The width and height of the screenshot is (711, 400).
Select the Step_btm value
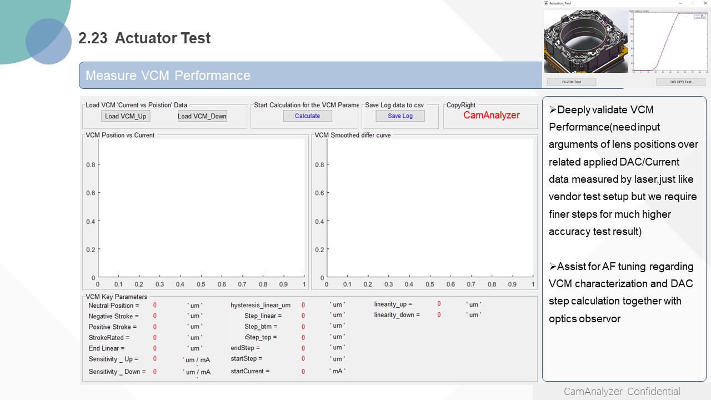[303, 327]
